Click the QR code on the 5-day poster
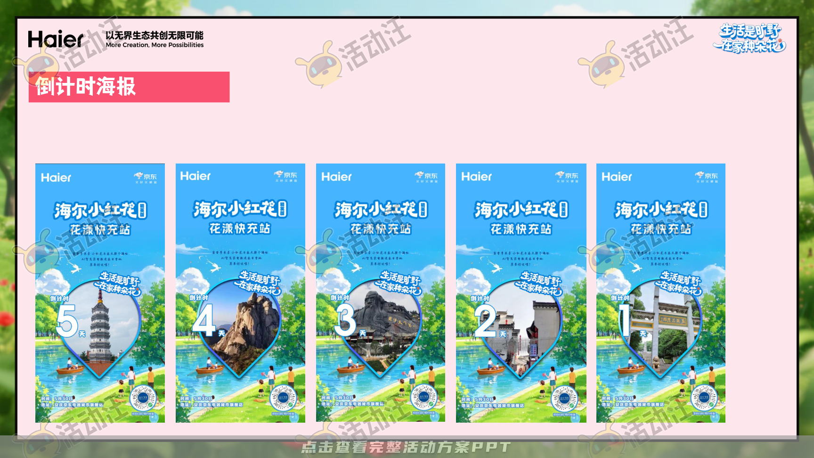 [143, 398]
